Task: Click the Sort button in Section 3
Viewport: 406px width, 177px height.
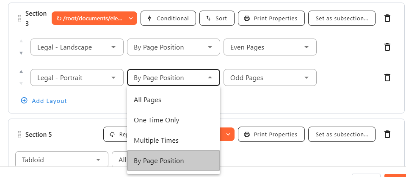Action: 217,18
